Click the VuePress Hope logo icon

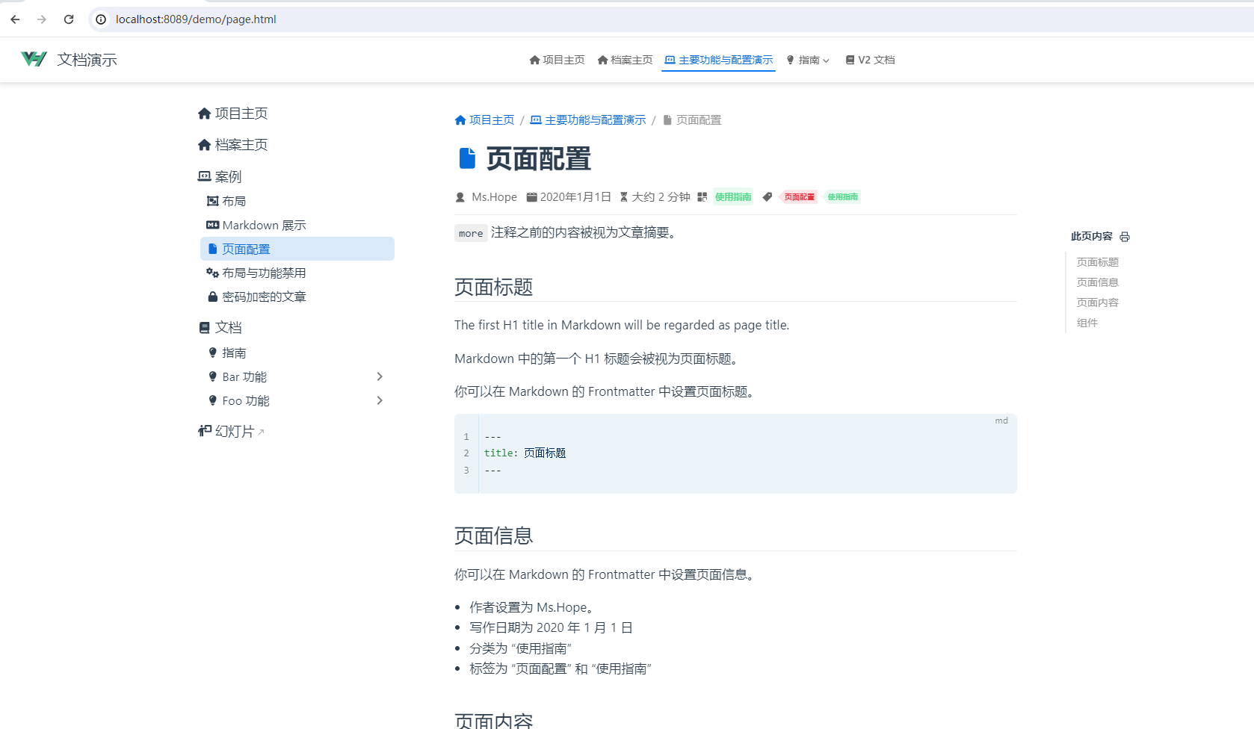point(34,59)
